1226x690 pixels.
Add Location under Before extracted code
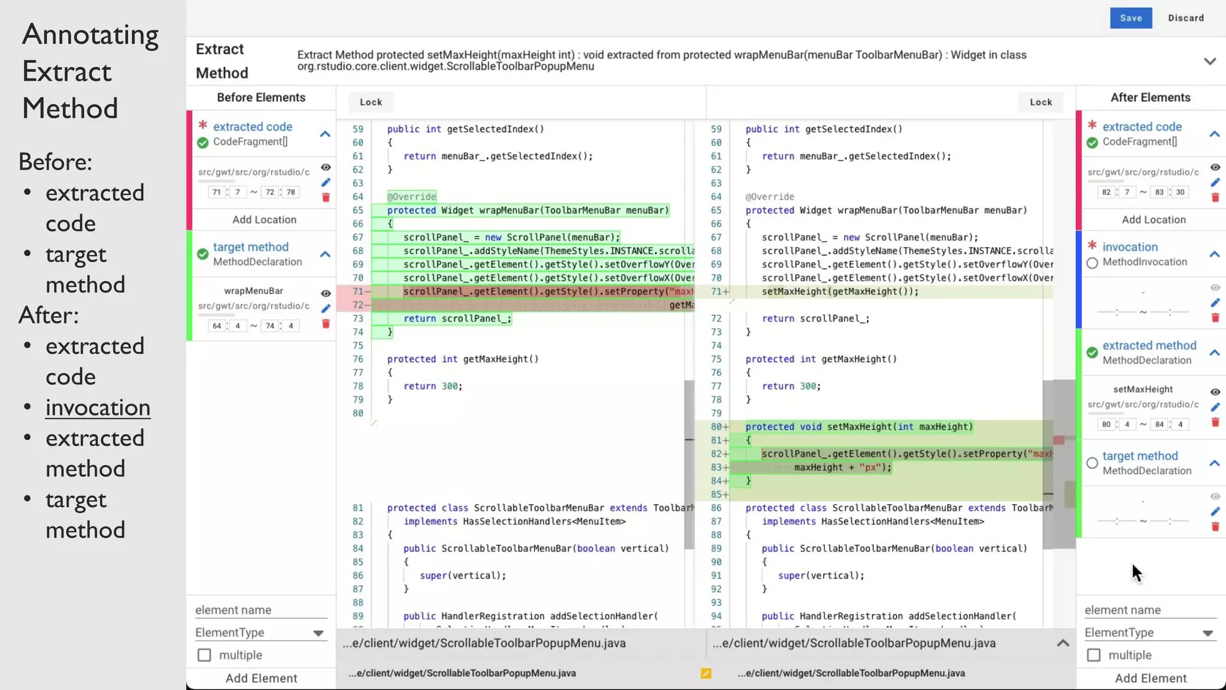tap(265, 220)
